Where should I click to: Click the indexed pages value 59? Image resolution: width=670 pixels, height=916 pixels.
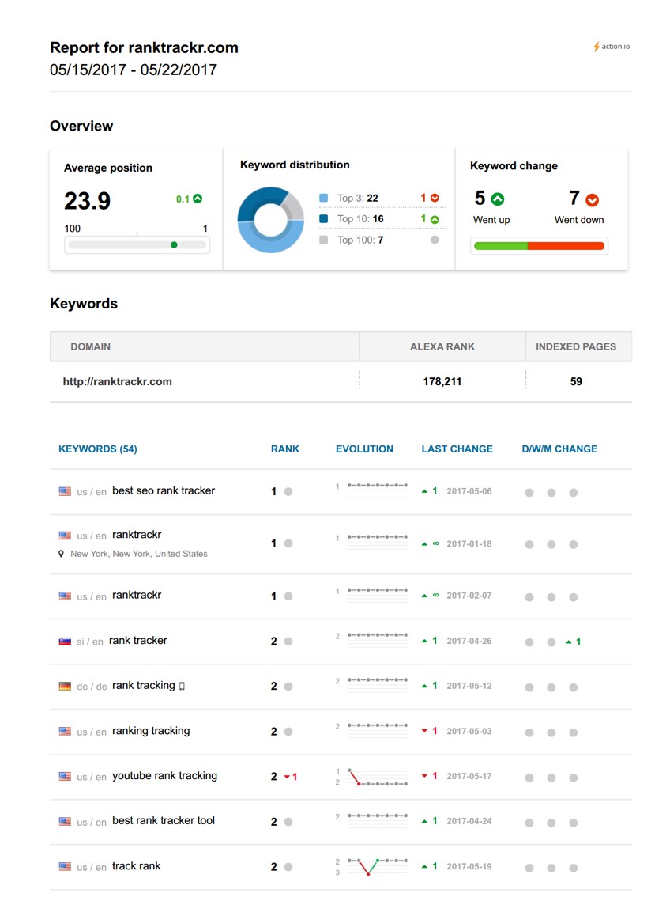coord(576,381)
